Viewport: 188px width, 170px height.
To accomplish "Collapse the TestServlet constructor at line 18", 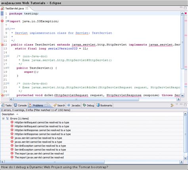I will click(8, 68).
